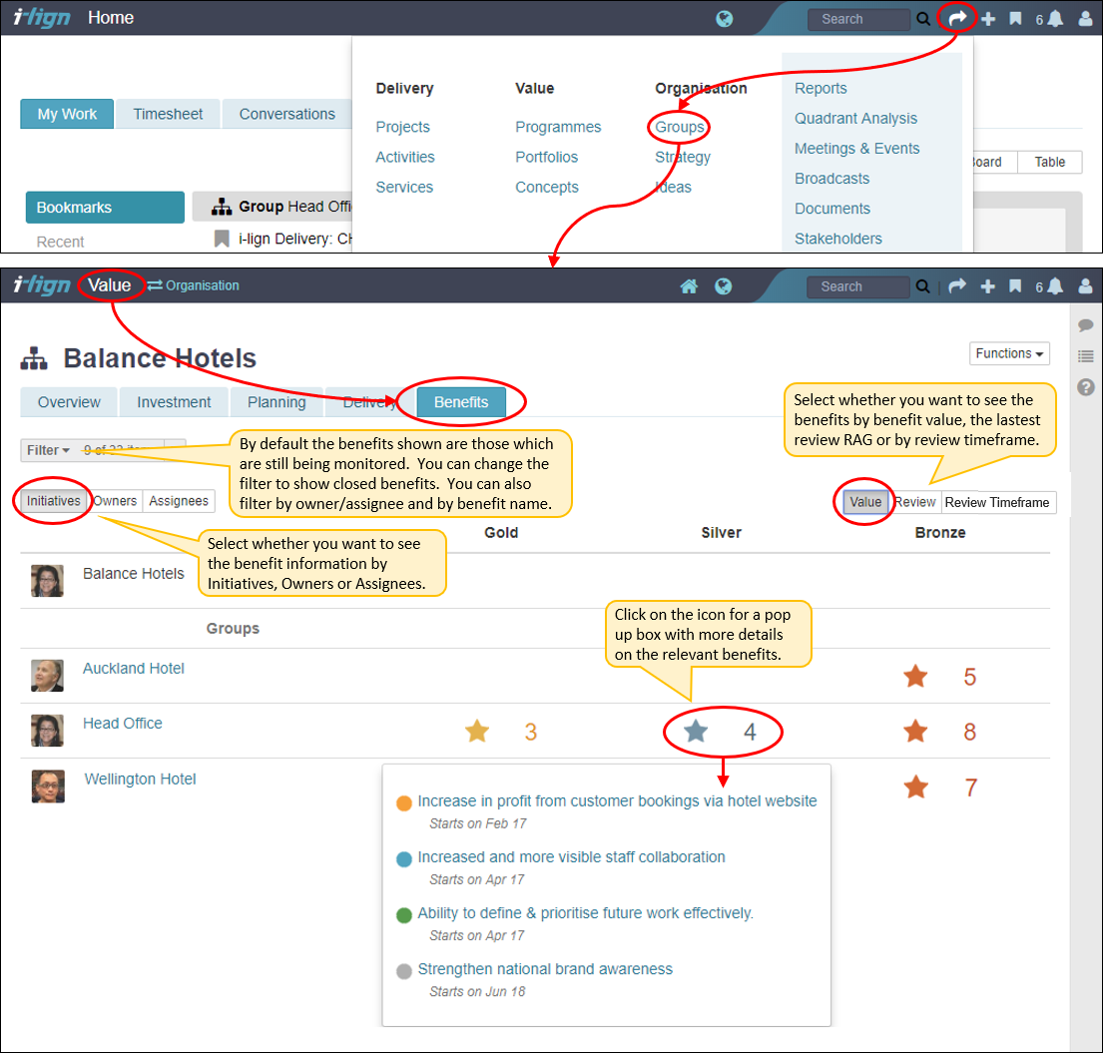1103x1053 pixels.
Task: Click the globe icon in the Home header bar
Action: pyautogui.click(x=724, y=19)
